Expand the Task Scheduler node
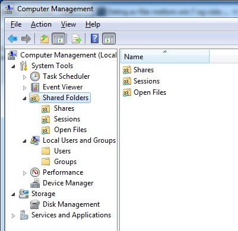This screenshot has height=231, width=238. coord(24,77)
